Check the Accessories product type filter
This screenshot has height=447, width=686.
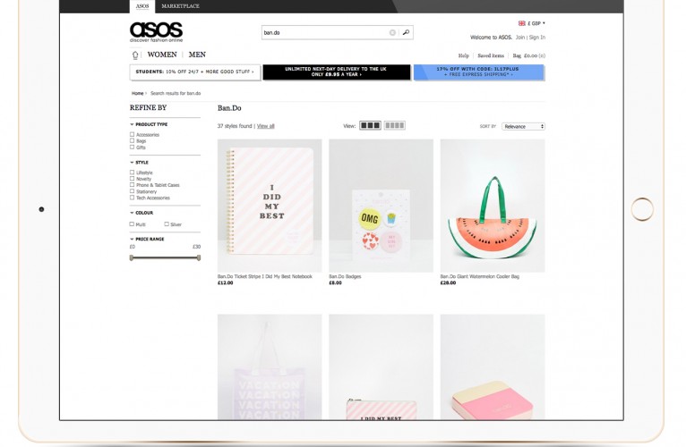pyautogui.click(x=133, y=135)
